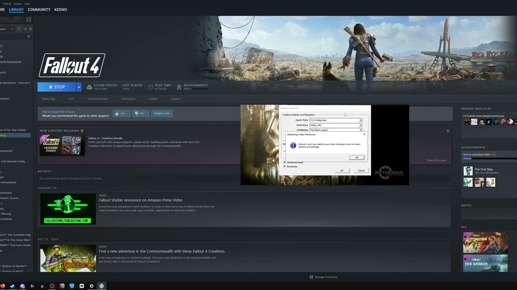Click OK in the Detecting Video Hardware dialog

click(x=357, y=157)
